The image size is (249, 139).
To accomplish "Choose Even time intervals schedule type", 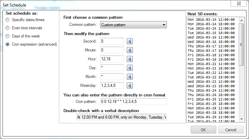I will pos(8,28).
